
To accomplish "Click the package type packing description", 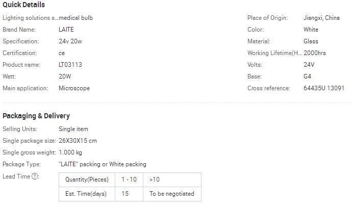I will (x=103, y=164).
